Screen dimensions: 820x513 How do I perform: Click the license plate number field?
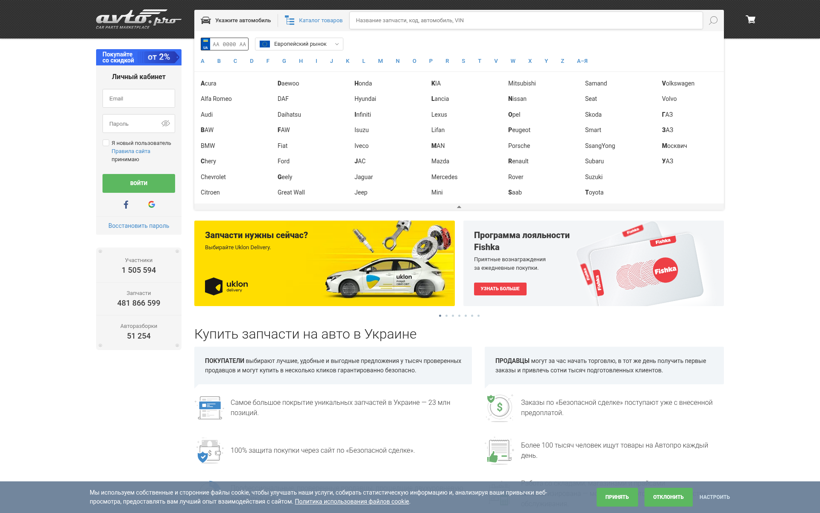[229, 44]
